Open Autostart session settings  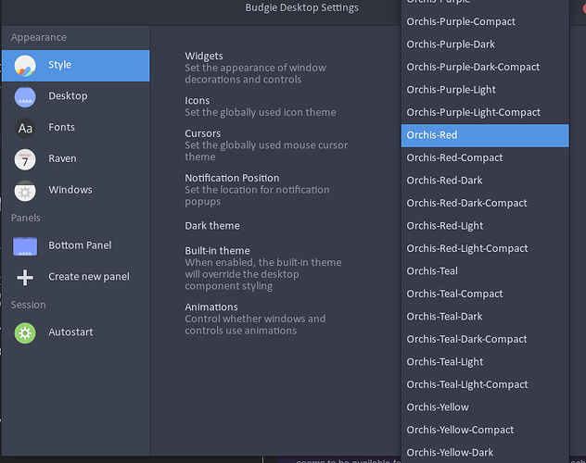[x=76, y=332]
